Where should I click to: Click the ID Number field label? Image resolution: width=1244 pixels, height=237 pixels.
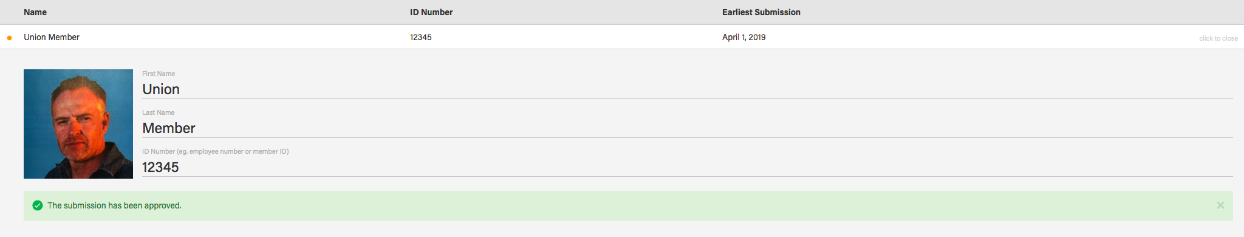point(216,151)
